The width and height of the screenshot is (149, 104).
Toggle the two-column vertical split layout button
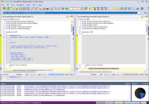point(79,9)
